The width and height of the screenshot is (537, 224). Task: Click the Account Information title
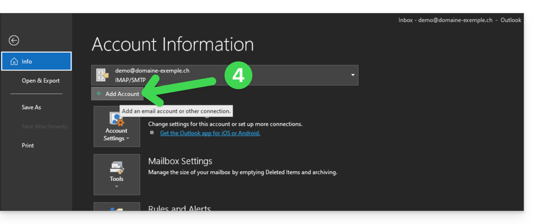(x=173, y=44)
